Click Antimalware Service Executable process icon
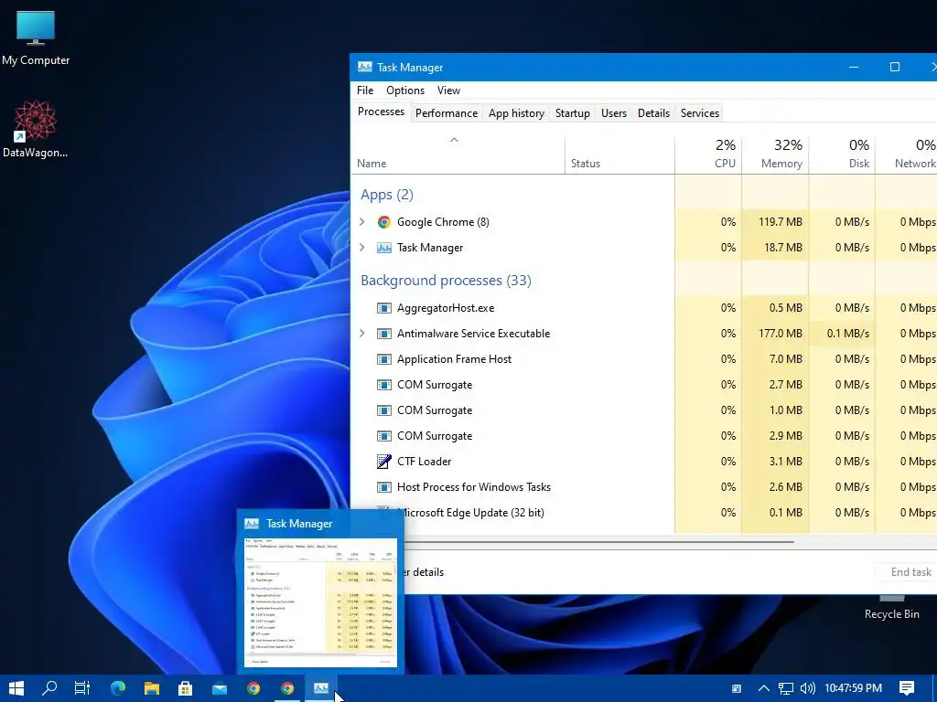937x702 pixels. (383, 334)
